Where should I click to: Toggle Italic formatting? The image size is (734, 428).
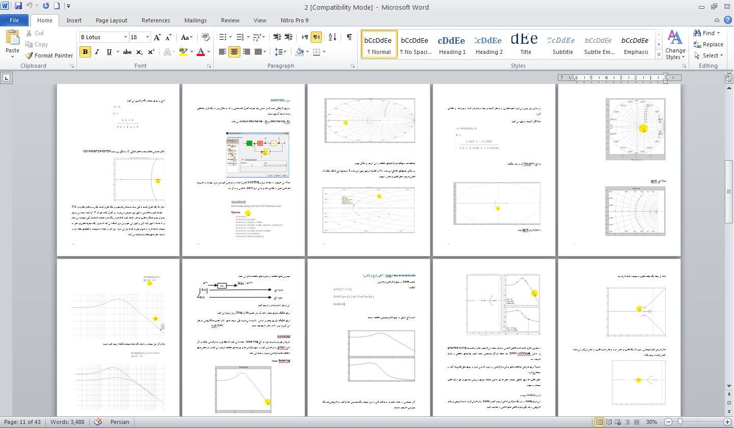click(97, 52)
